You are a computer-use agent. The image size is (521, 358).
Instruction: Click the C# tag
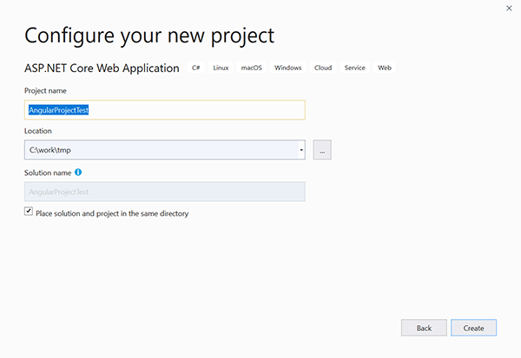pos(195,68)
